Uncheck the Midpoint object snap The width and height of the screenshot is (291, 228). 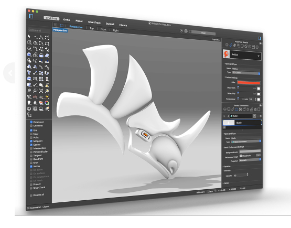pos(31,141)
